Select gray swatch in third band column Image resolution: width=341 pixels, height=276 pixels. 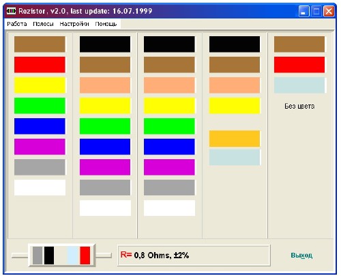tap(169, 187)
